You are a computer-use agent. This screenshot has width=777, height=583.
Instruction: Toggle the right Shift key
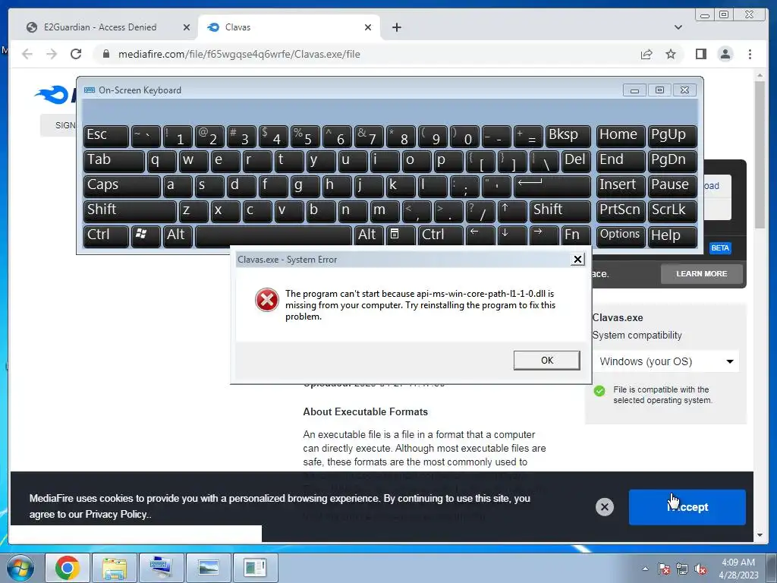click(x=560, y=211)
